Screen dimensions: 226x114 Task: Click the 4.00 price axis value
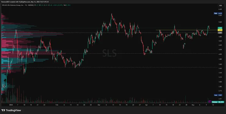pyautogui.click(x=220, y=54)
